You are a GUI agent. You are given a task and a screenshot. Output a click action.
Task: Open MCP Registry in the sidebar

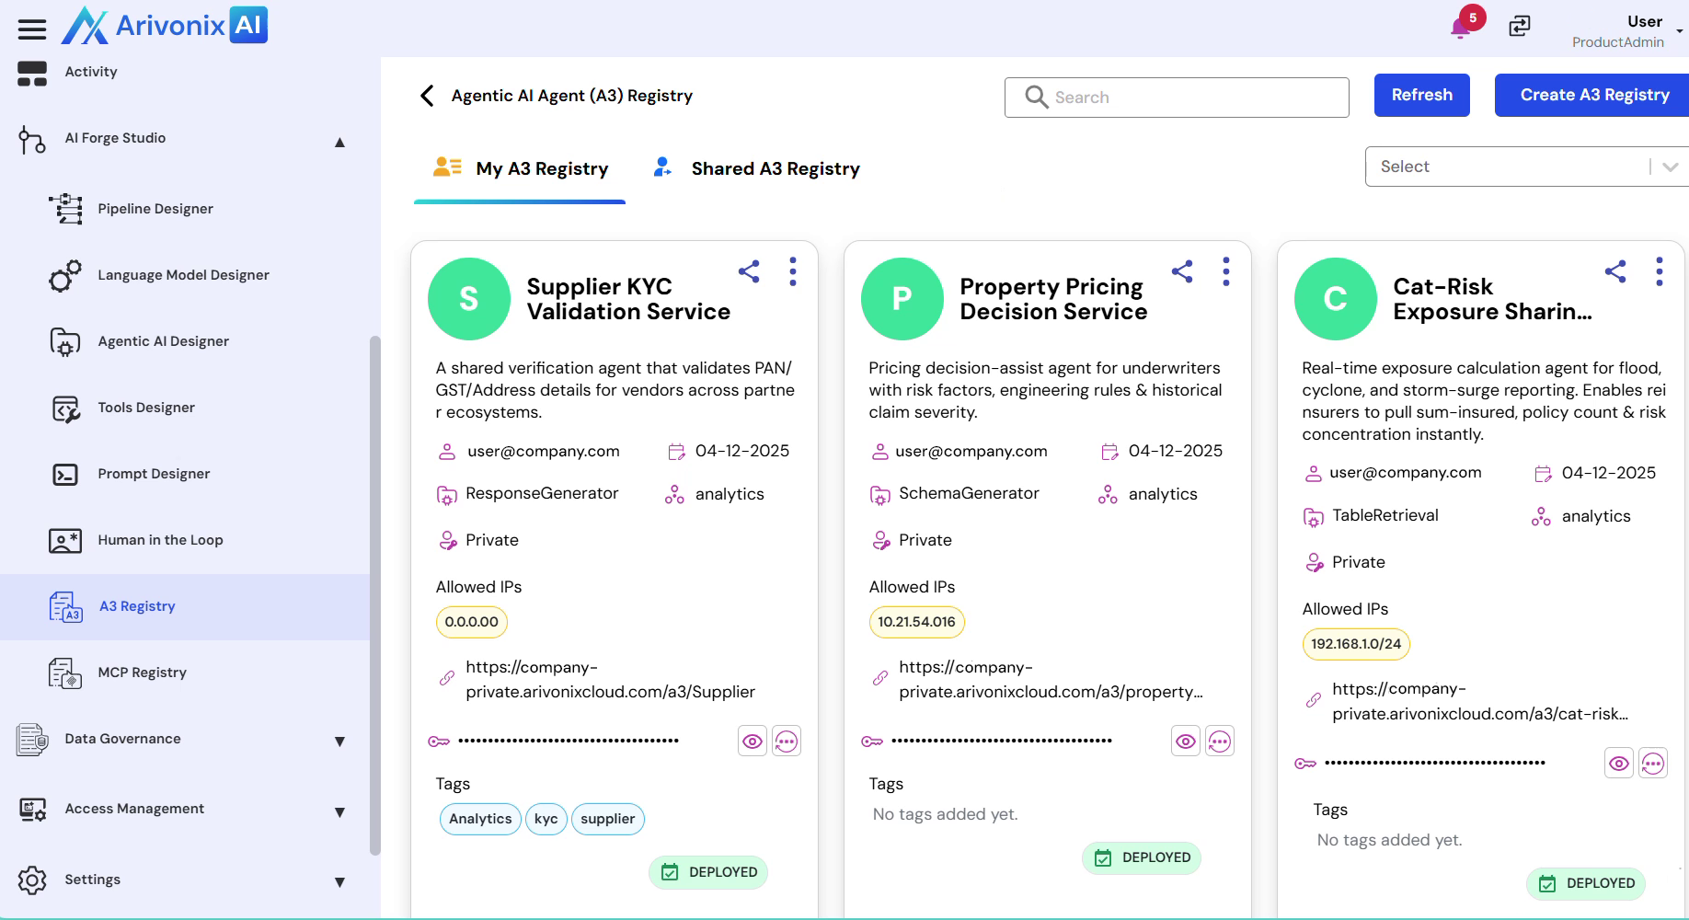point(142,673)
